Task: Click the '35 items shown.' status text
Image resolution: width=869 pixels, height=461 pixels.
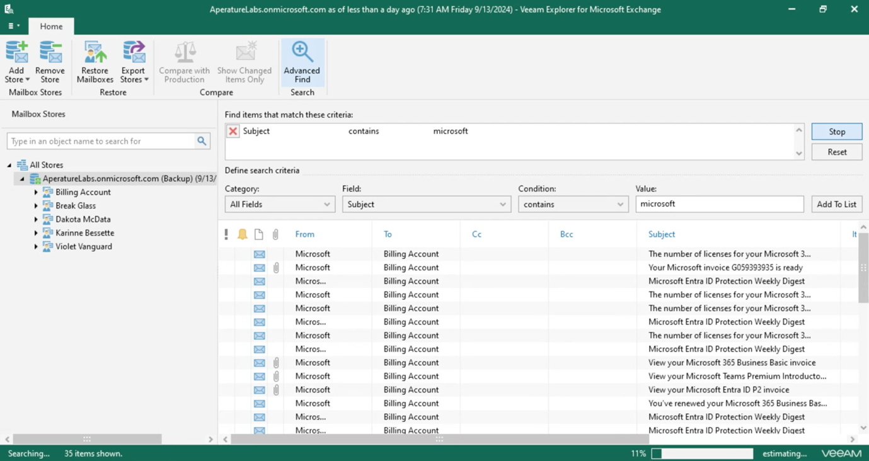Action: click(x=93, y=453)
